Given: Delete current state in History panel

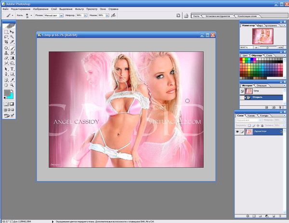Looking at the screenshot, I should point(280,107).
